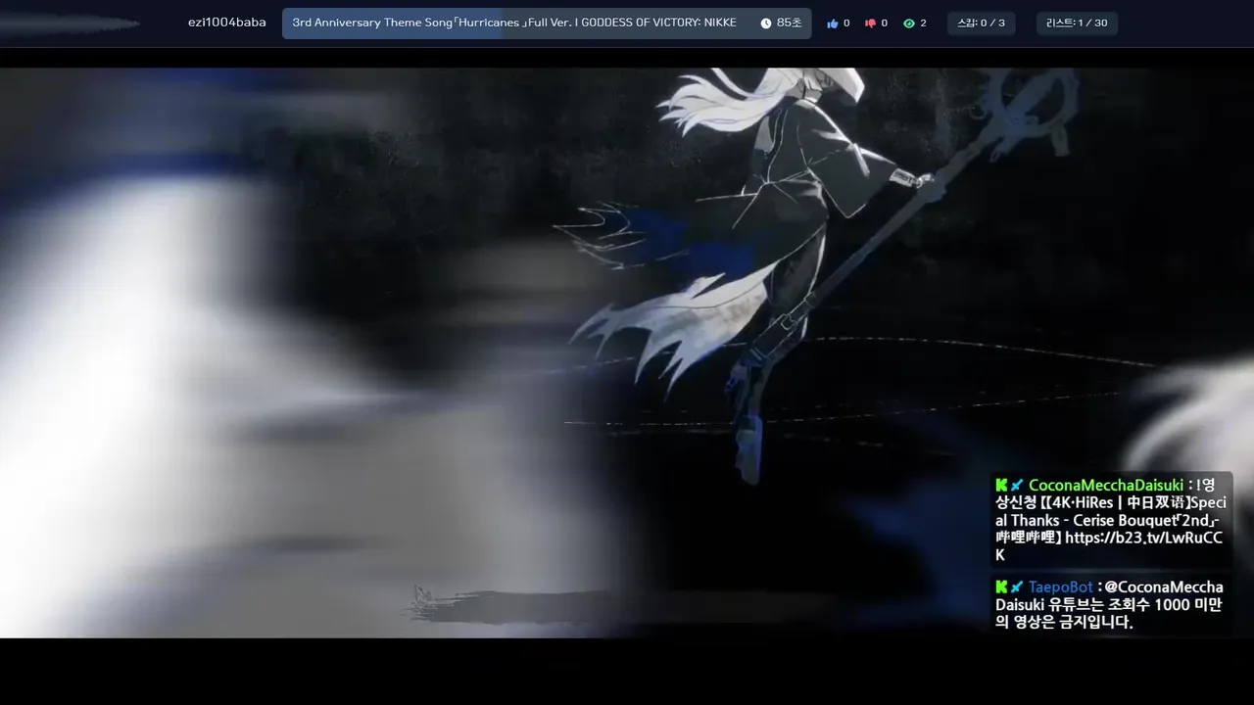This screenshot has height=705, width=1254.
Task: Click the 85초 remaining time text
Action: click(789, 23)
